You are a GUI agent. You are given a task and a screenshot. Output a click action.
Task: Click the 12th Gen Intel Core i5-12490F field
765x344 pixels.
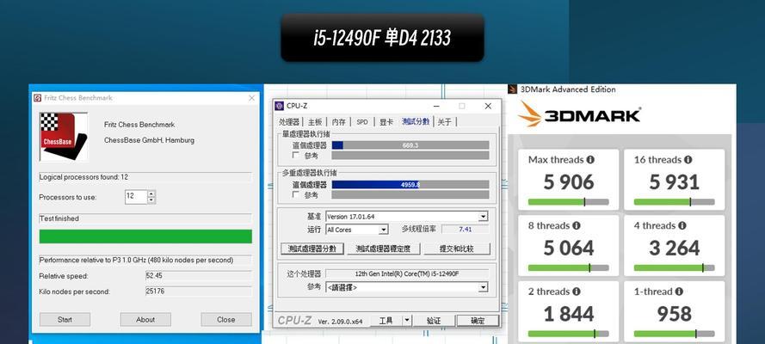(x=407, y=273)
